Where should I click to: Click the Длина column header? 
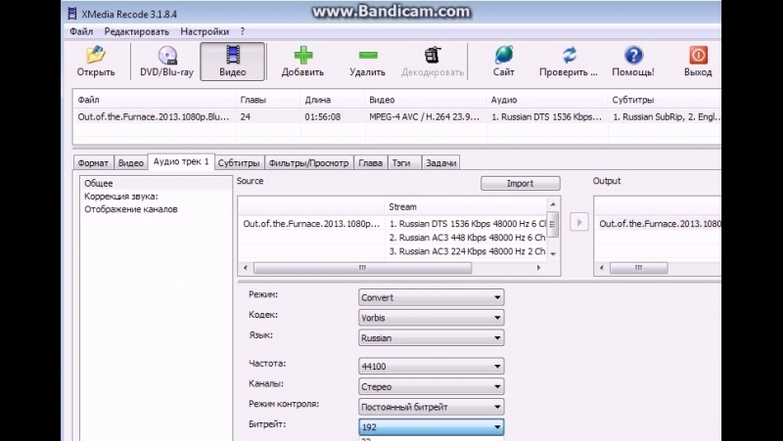pos(332,100)
